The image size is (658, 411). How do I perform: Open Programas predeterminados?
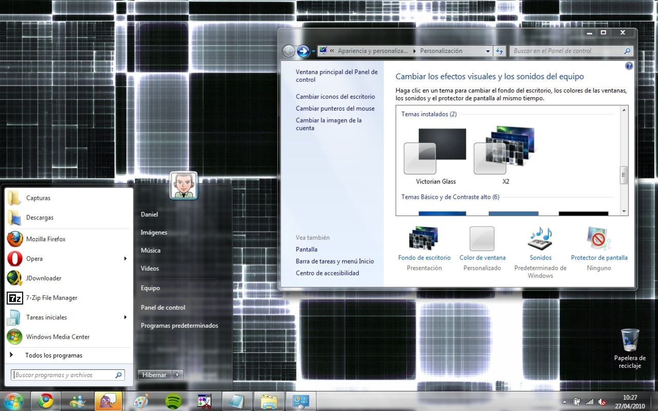tap(179, 325)
